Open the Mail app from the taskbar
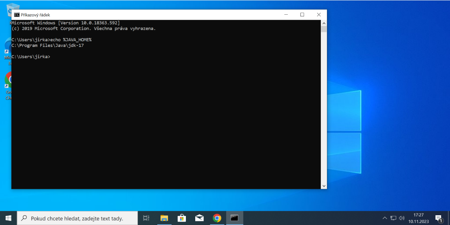Image resolution: width=450 pixels, height=225 pixels. tap(199, 218)
